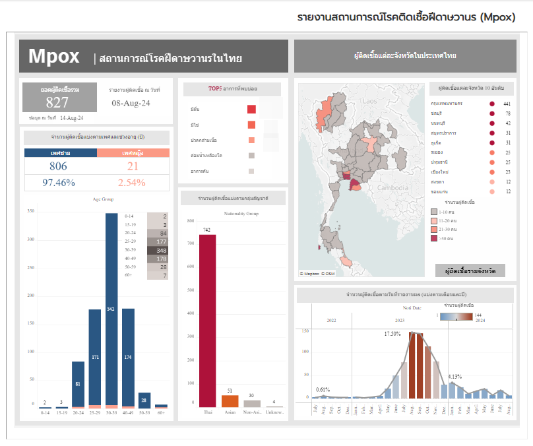Click the 2023 year header in timeline chart
Image resolution: width=533 pixels, height=446 pixels.
coord(400,319)
